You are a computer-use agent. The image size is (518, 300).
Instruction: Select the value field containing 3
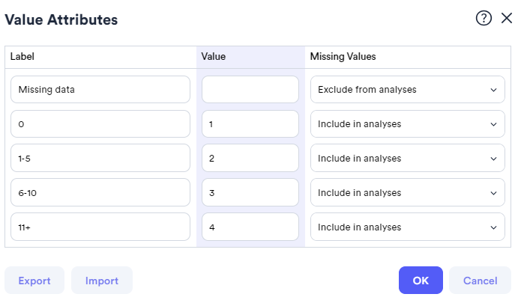coord(250,192)
